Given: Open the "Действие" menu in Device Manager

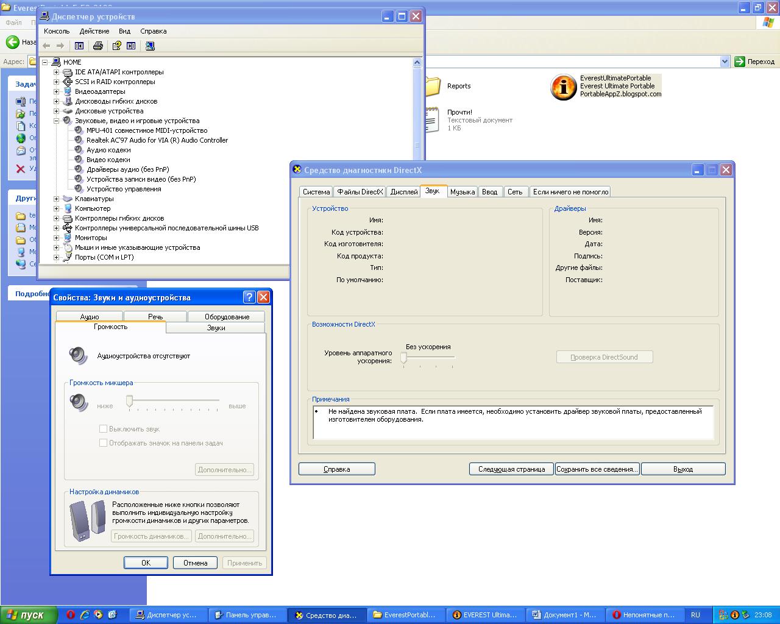Looking at the screenshot, I should (94, 31).
